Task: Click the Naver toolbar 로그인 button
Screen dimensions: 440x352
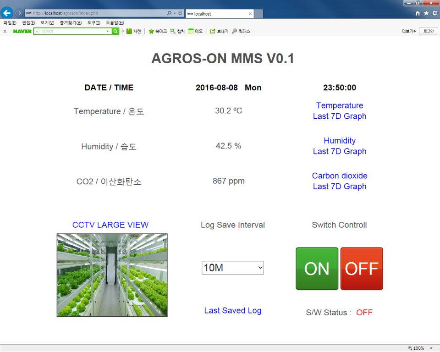Action: (428, 31)
